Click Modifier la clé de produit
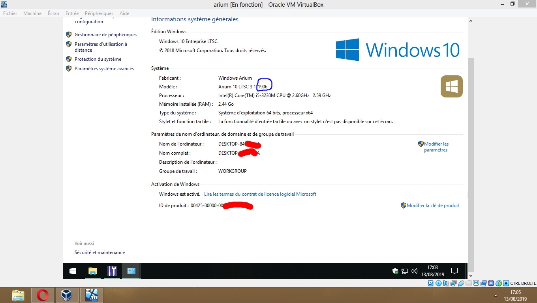 click(433, 206)
